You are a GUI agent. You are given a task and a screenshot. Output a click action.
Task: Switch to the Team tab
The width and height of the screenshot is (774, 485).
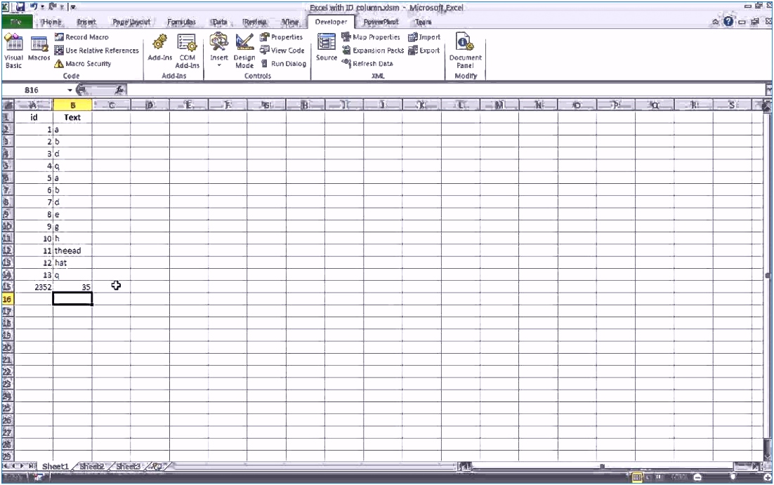coord(423,22)
